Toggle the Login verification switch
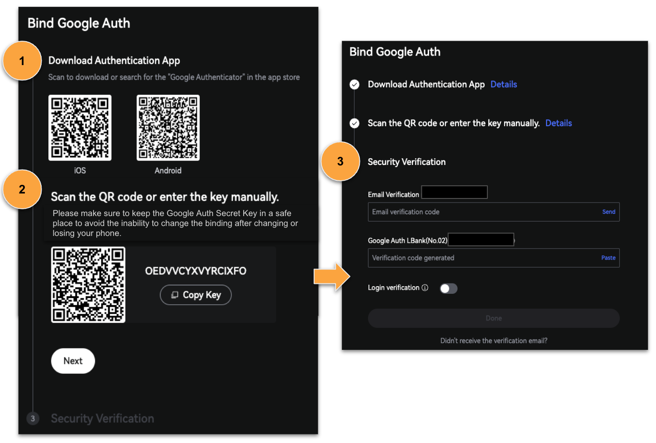Viewport: 656px width, 443px height. click(x=448, y=288)
